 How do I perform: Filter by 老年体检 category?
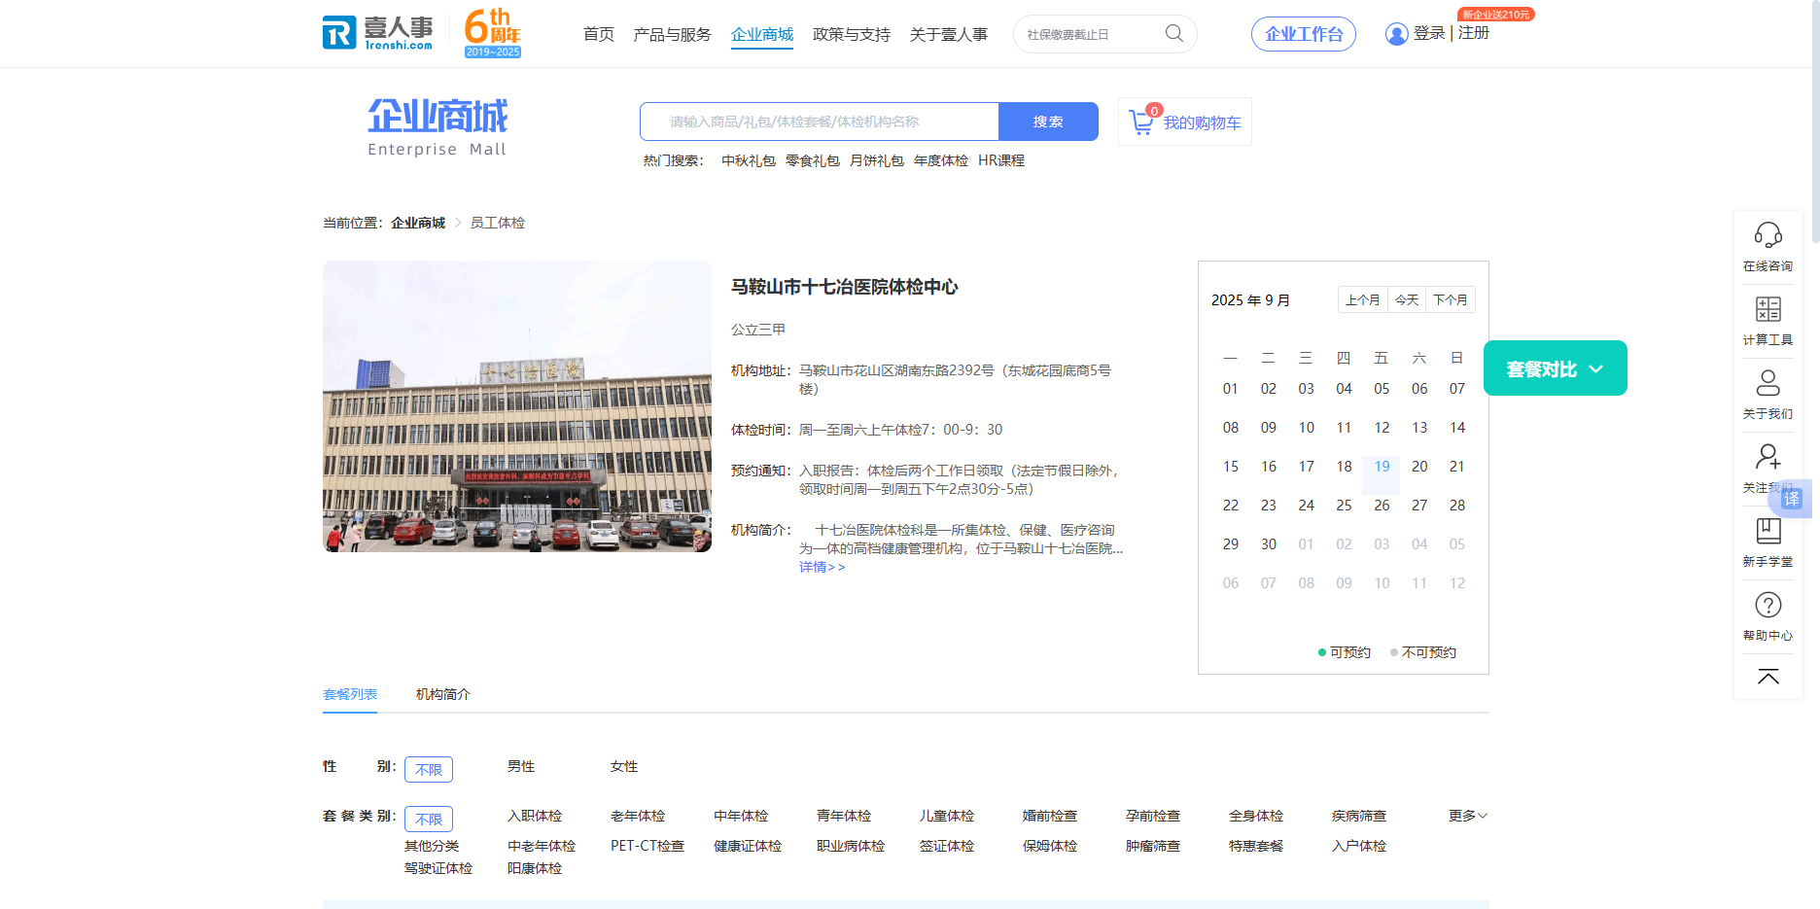(x=638, y=816)
